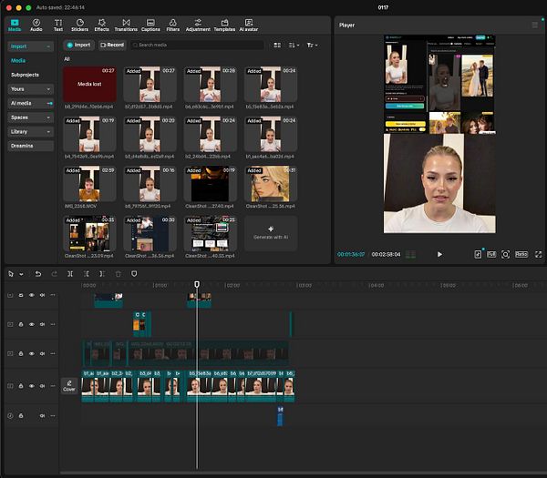Viewport: 547px width, 478px height.
Task: Click the audio icon left of Full
Action: (x=478, y=254)
